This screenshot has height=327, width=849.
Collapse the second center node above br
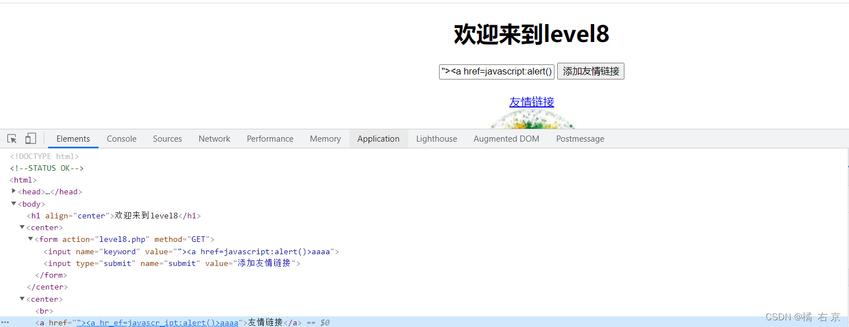click(22, 298)
